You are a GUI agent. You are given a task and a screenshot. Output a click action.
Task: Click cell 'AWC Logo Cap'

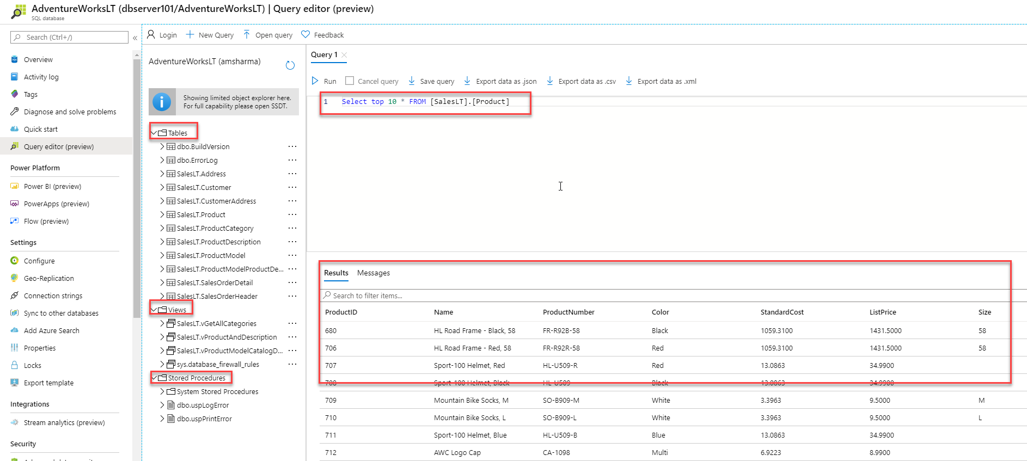pyautogui.click(x=457, y=452)
